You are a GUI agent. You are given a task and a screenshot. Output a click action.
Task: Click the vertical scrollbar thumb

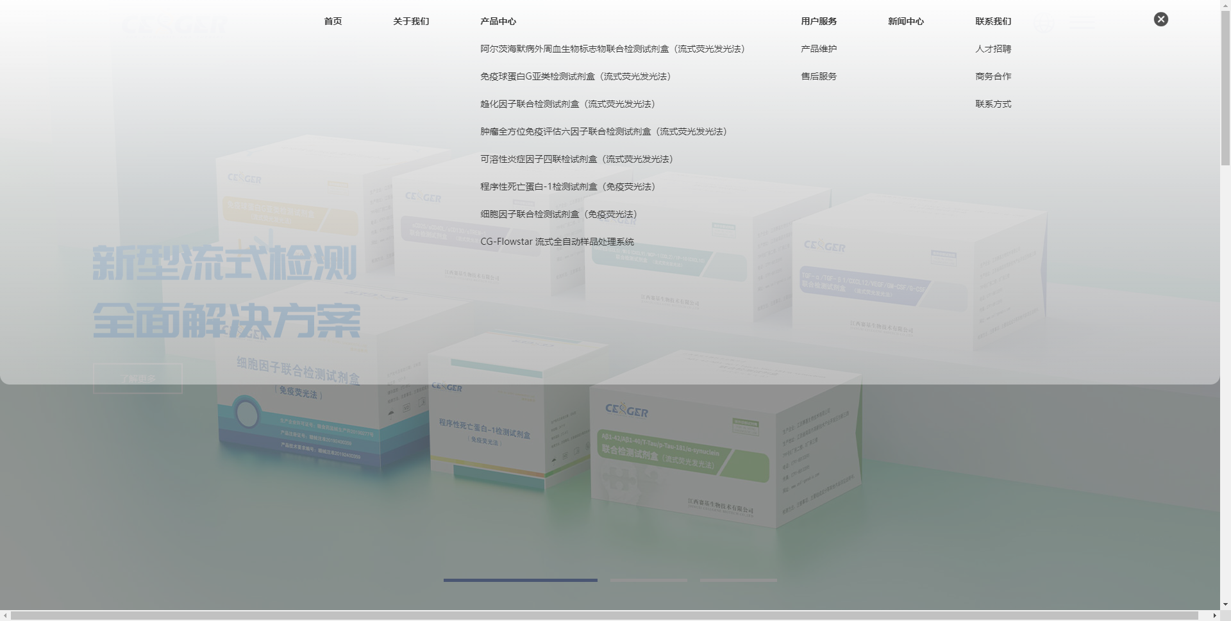[1225, 87]
